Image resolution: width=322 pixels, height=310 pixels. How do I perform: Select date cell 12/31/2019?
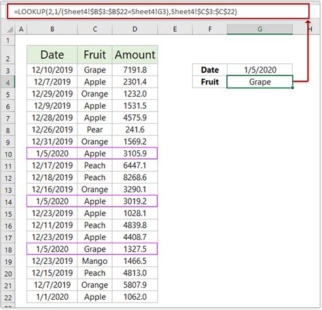52,141
